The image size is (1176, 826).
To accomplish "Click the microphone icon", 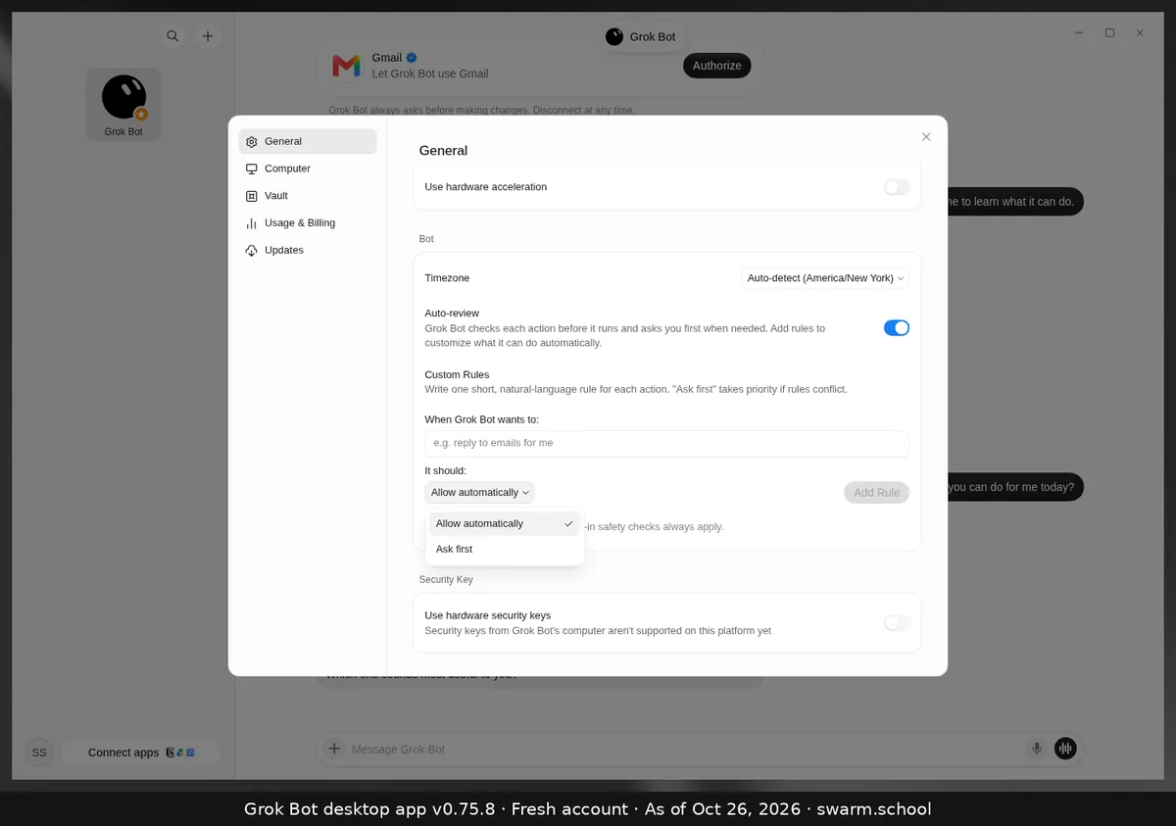I will click(1037, 749).
